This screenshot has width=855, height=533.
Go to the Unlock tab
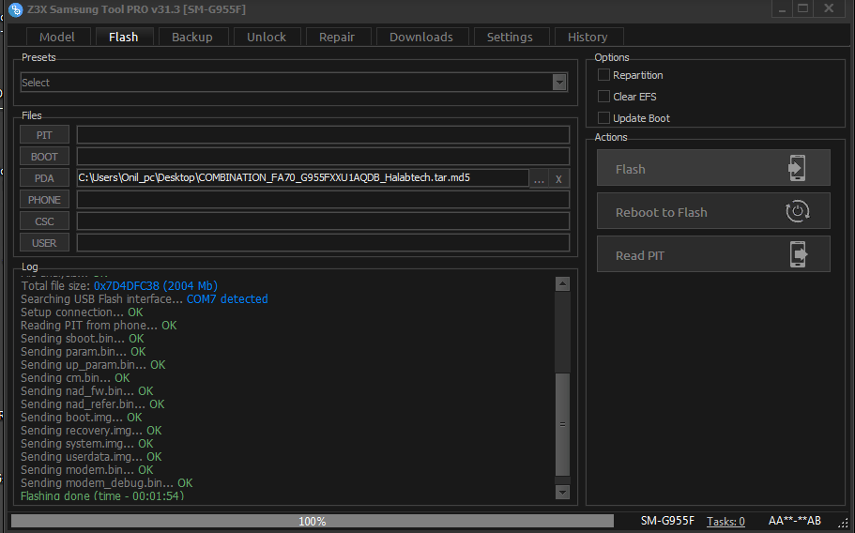point(267,37)
